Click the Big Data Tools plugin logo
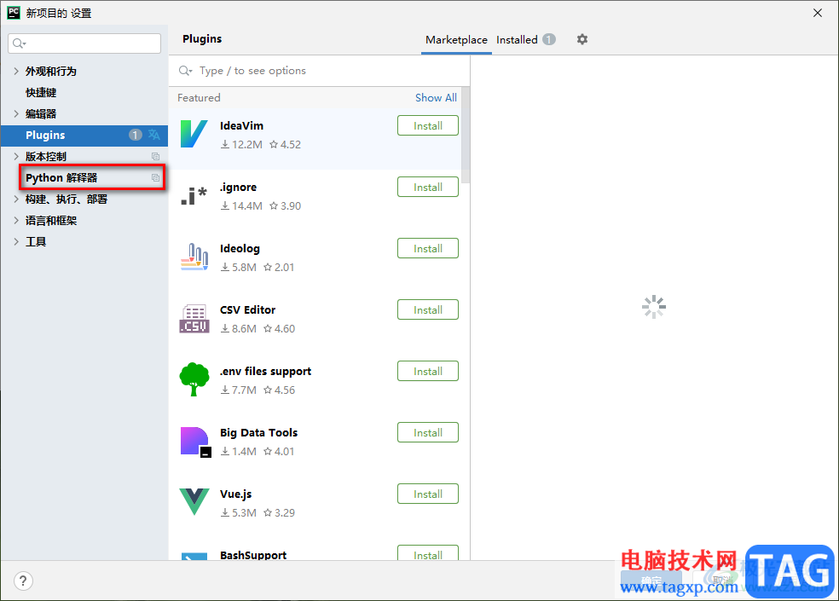This screenshot has height=601, width=839. [195, 442]
